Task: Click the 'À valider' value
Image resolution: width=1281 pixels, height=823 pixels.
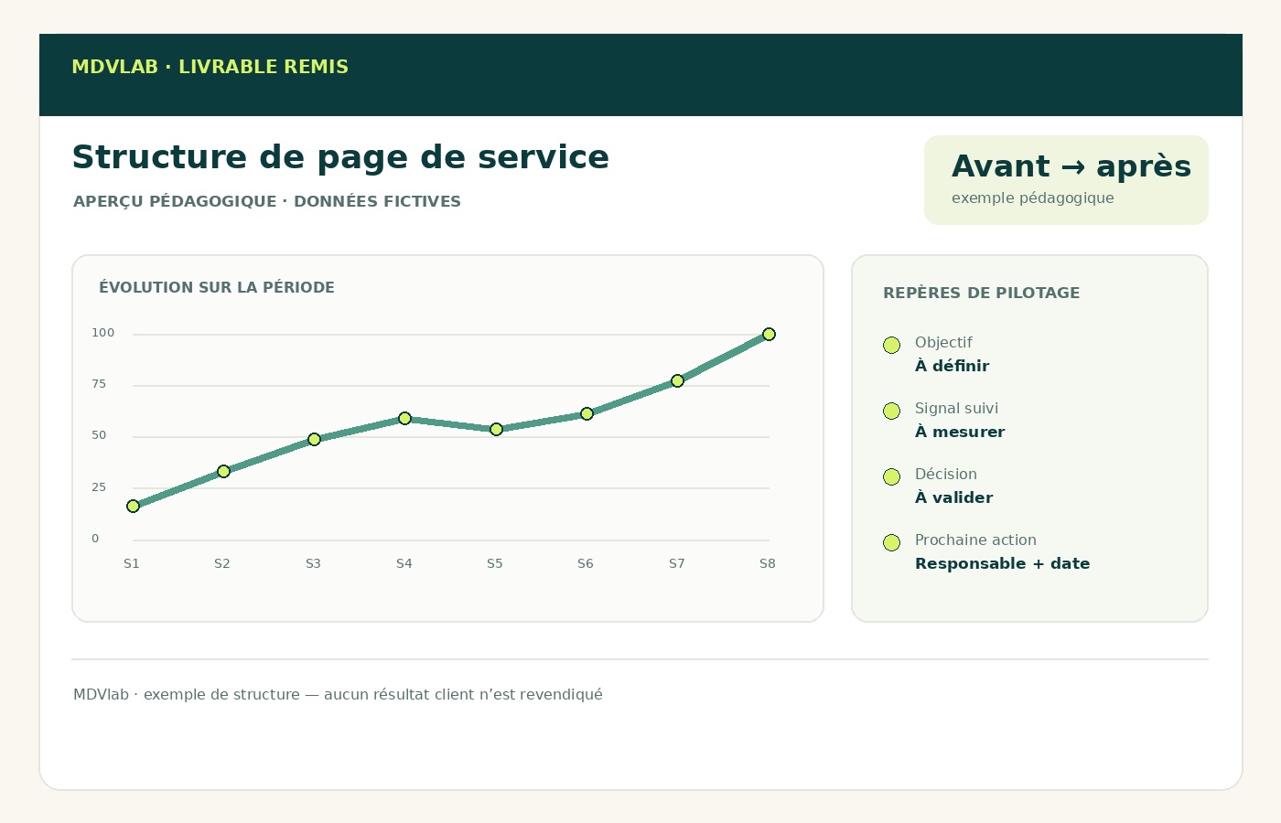Action: click(953, 497)
